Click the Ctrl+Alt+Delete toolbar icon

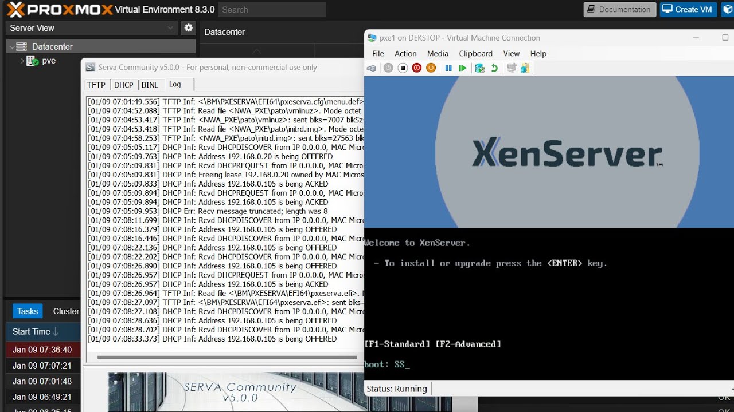(x=372, y=68)
